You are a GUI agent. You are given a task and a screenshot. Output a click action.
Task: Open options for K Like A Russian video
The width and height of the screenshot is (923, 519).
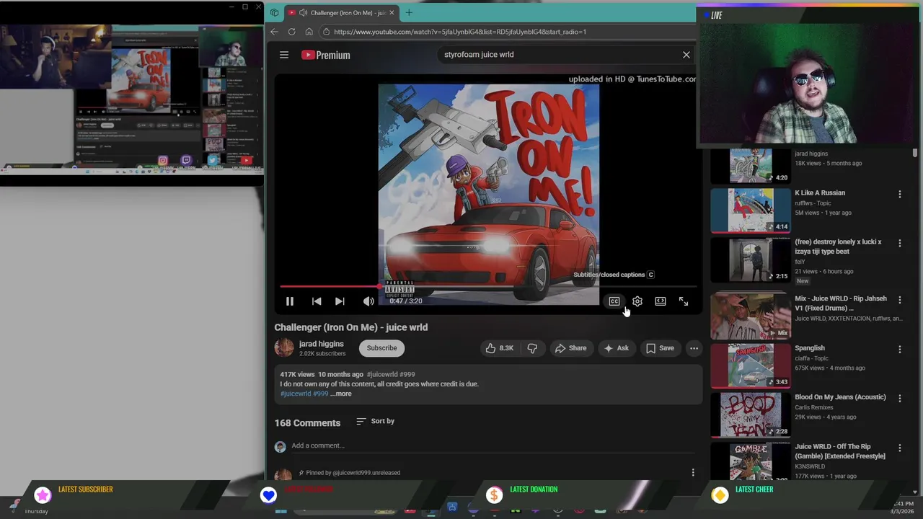pos(899,195)
